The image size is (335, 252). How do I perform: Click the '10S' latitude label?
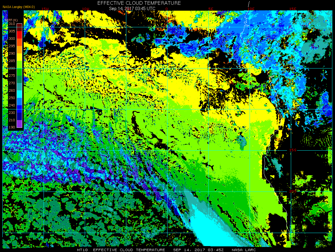(293, 109)
